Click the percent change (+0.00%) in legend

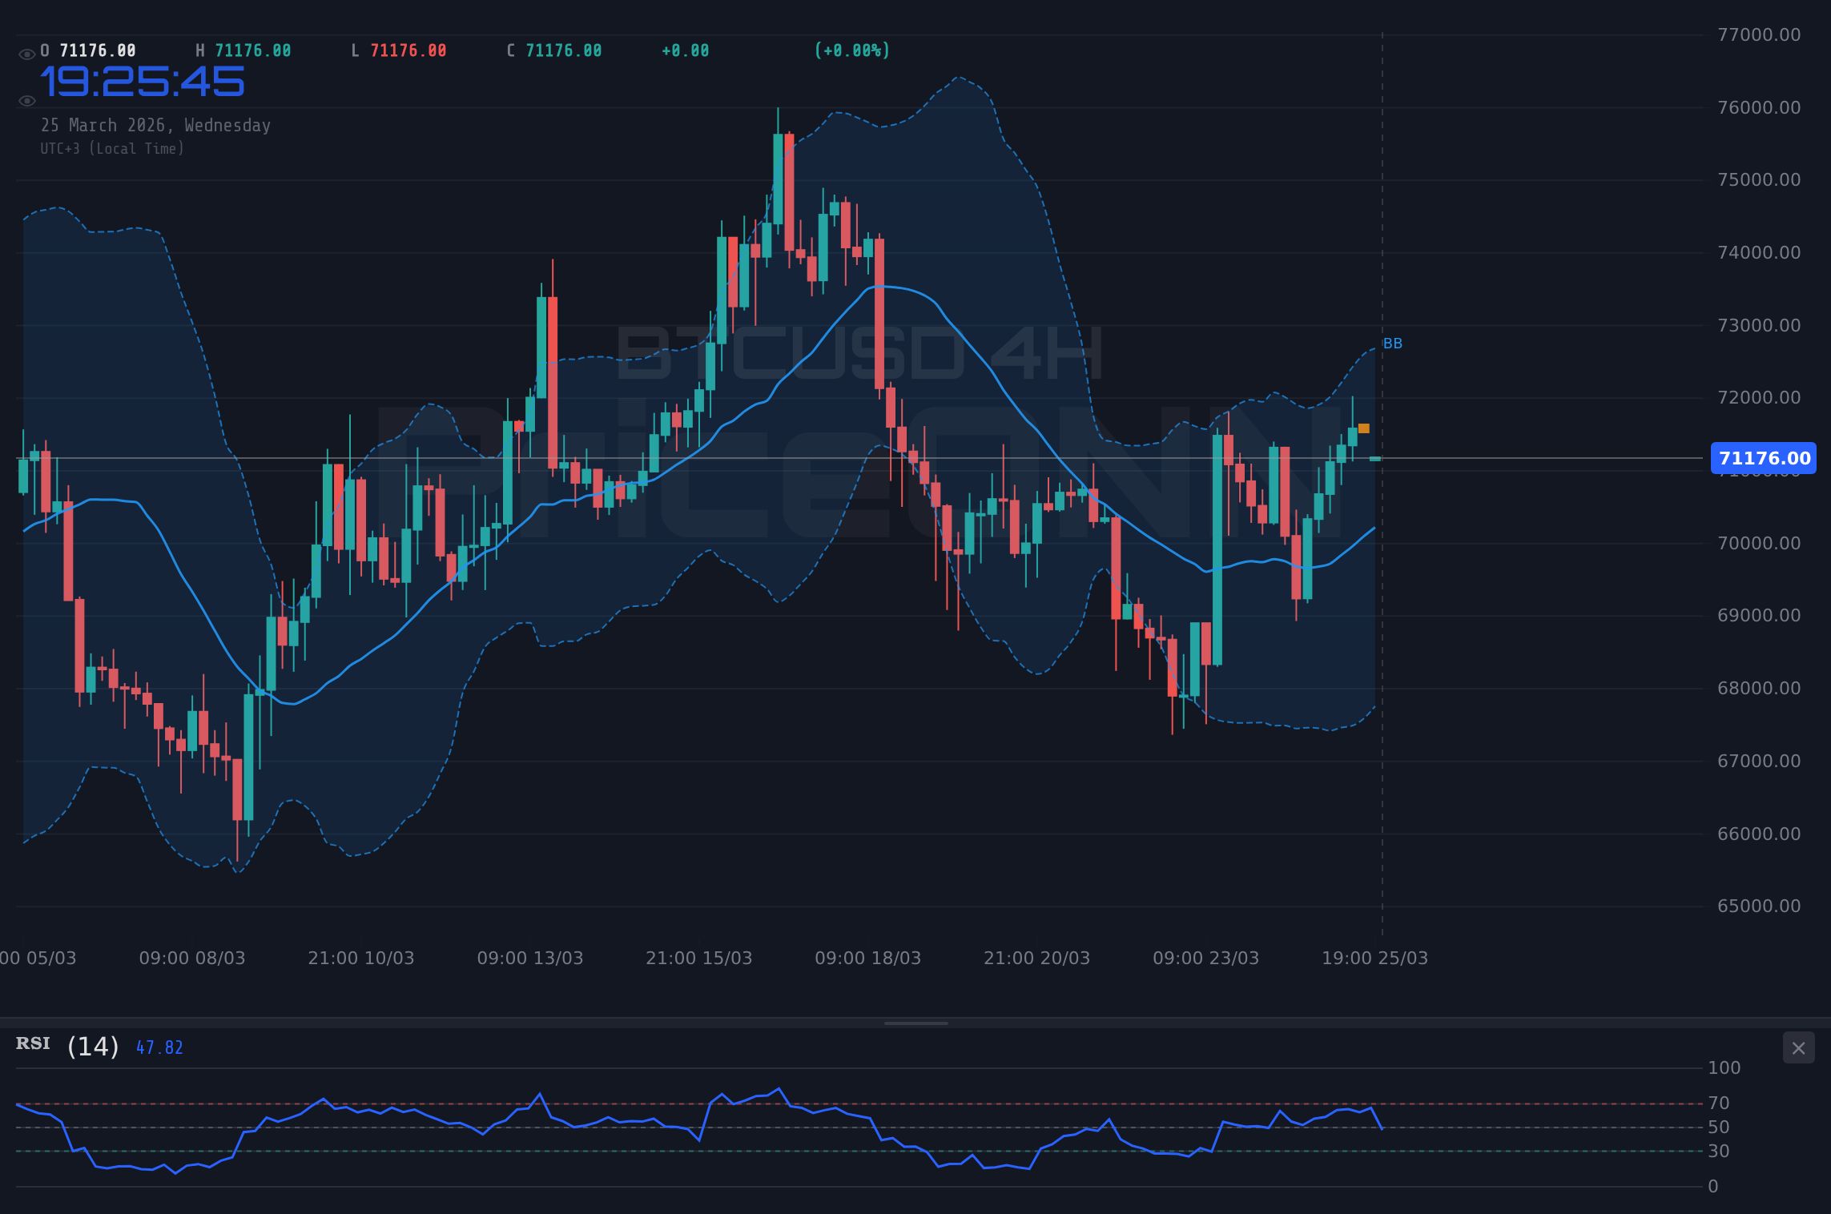[x=851, y=50]
